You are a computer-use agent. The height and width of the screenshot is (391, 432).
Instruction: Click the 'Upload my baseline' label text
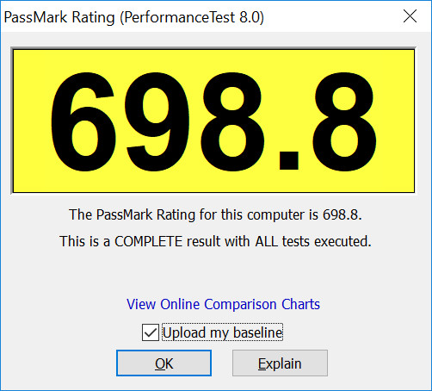[223, 332]
